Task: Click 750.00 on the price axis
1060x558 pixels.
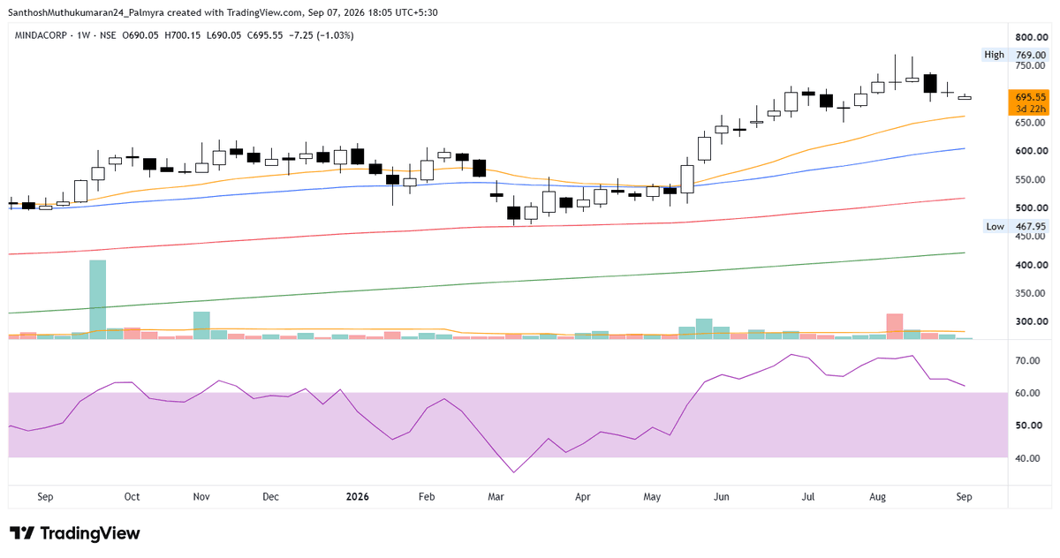Action: (x=1031, y=66)
